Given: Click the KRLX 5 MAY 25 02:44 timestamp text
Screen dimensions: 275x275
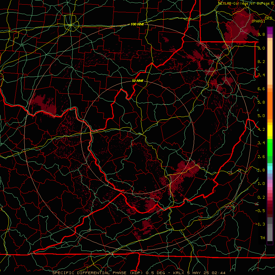Looking at the screenshot, I should click(x=199, y=273).
